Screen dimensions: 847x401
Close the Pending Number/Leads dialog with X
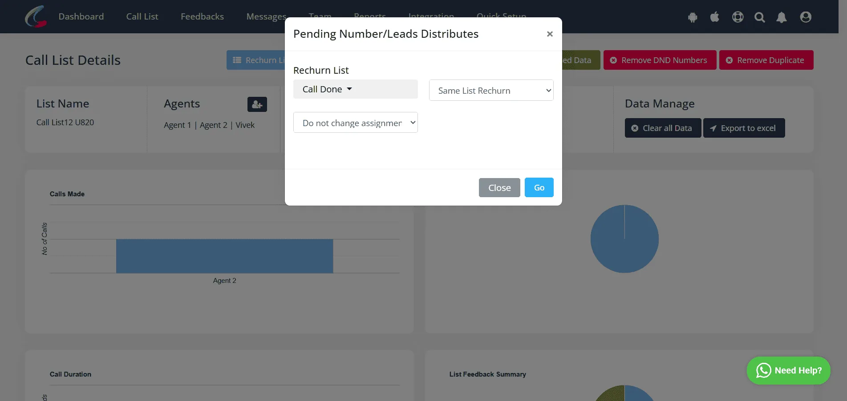(x=550, y=34)
